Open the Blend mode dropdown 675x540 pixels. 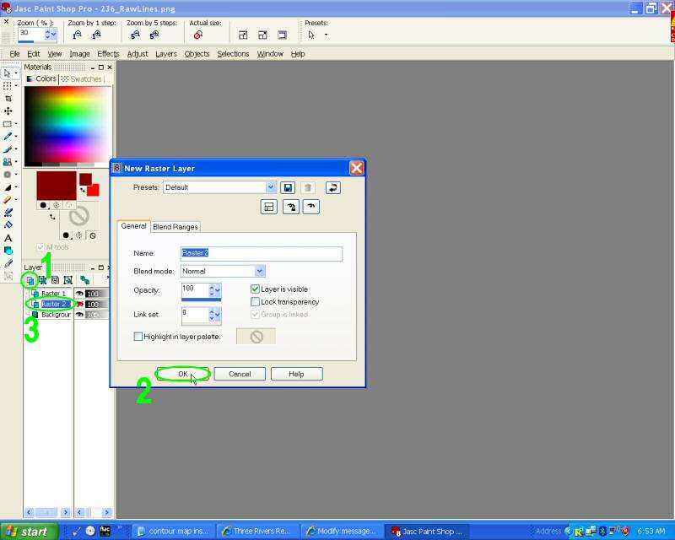[259, 272]
